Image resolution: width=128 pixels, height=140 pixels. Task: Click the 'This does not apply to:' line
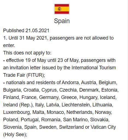[x=27, y=53]
